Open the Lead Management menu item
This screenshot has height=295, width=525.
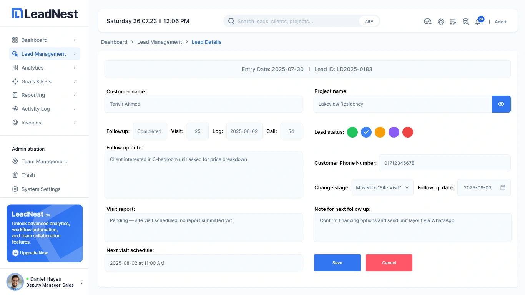(x=45, y=54)
